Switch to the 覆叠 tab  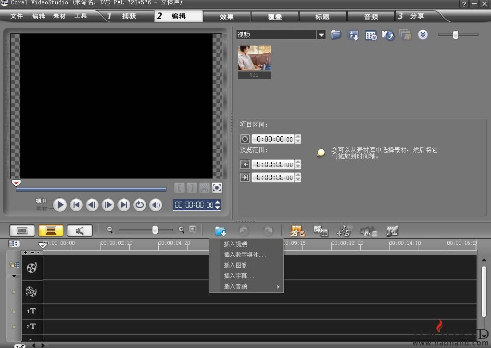click(x=275, y=17)
